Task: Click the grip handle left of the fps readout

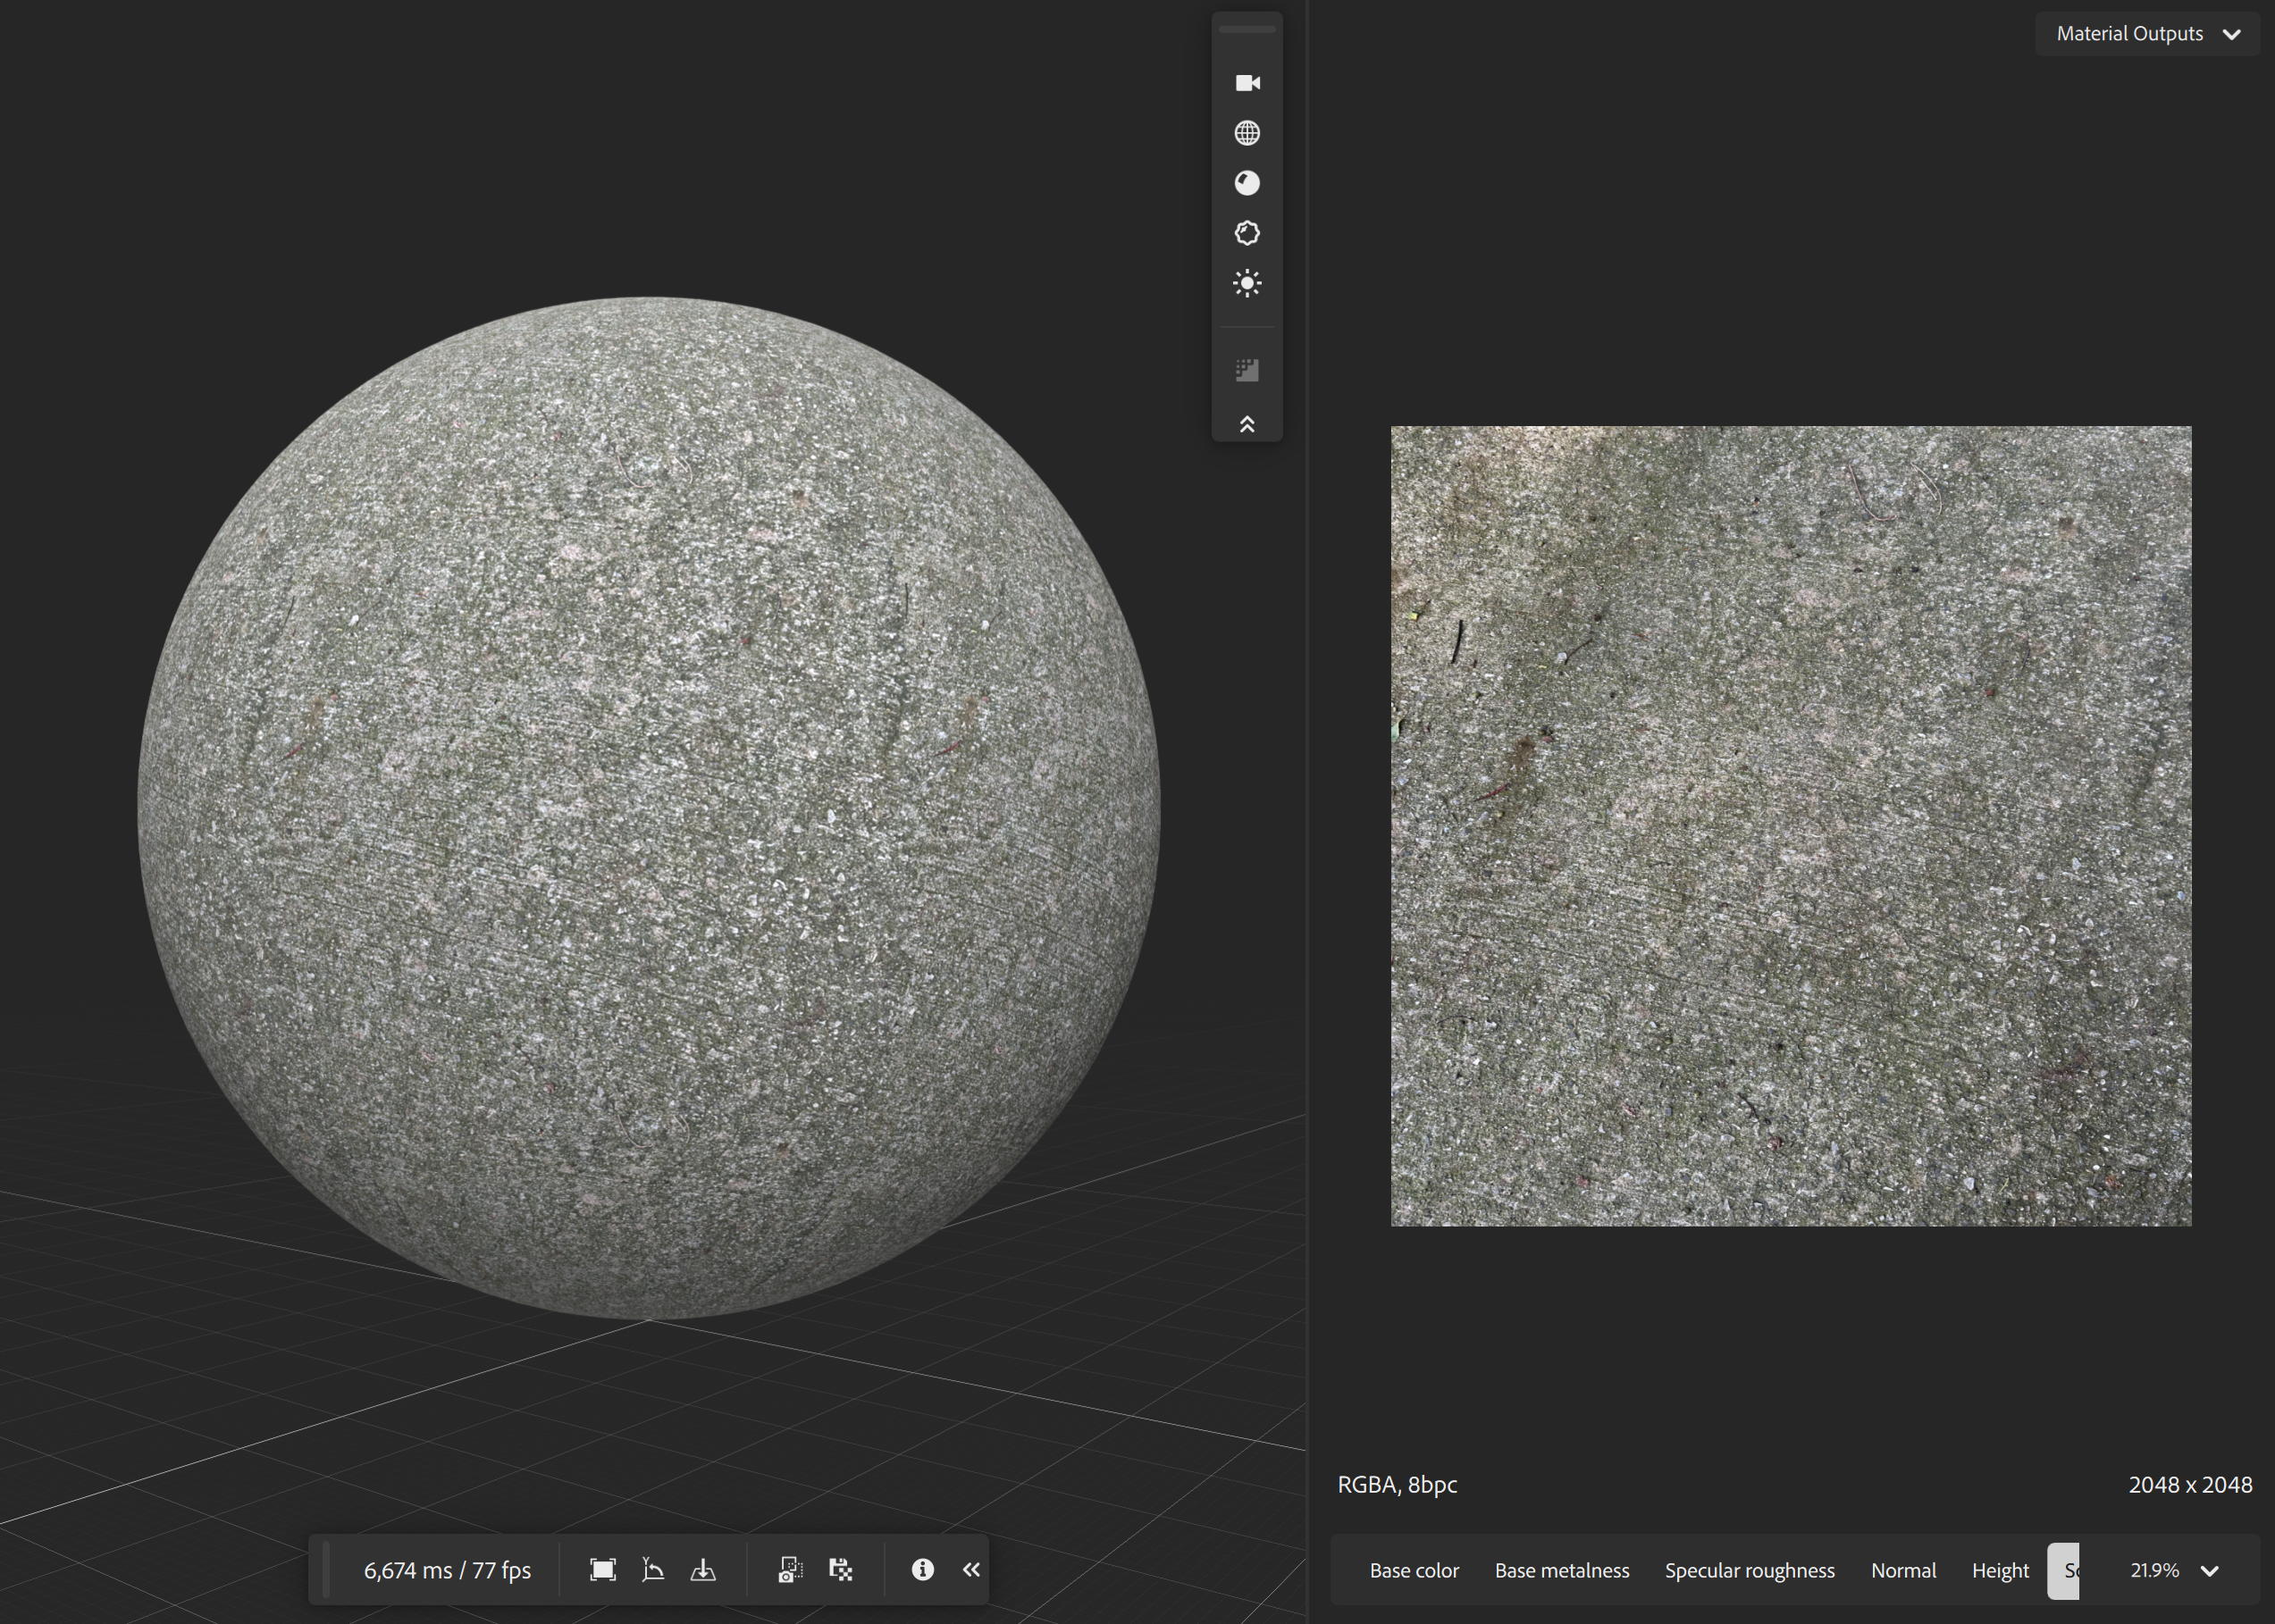Action: click(326, 1569)
